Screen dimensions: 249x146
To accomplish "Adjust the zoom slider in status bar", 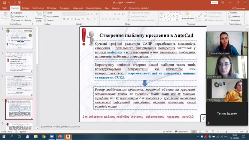I will 226,132.
